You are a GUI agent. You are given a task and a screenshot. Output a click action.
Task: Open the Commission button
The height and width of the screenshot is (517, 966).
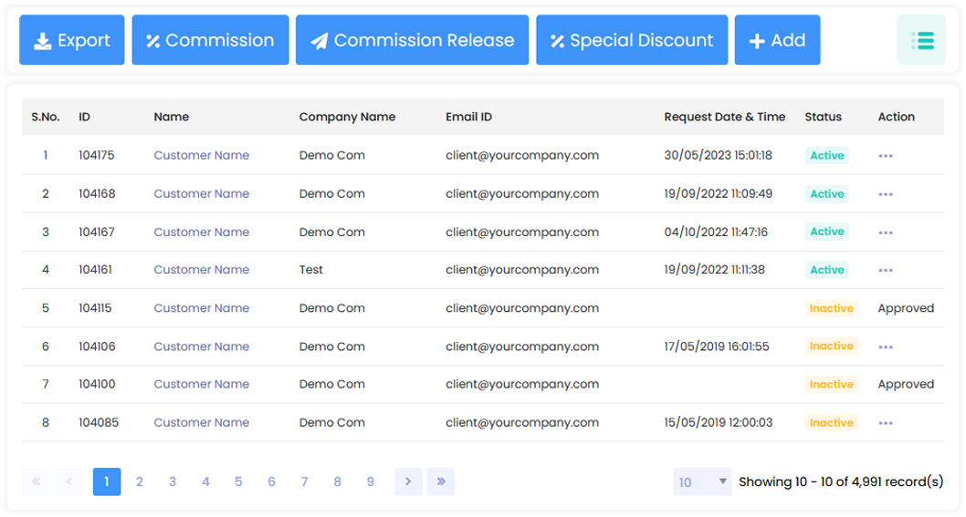(x=210, y=40)
